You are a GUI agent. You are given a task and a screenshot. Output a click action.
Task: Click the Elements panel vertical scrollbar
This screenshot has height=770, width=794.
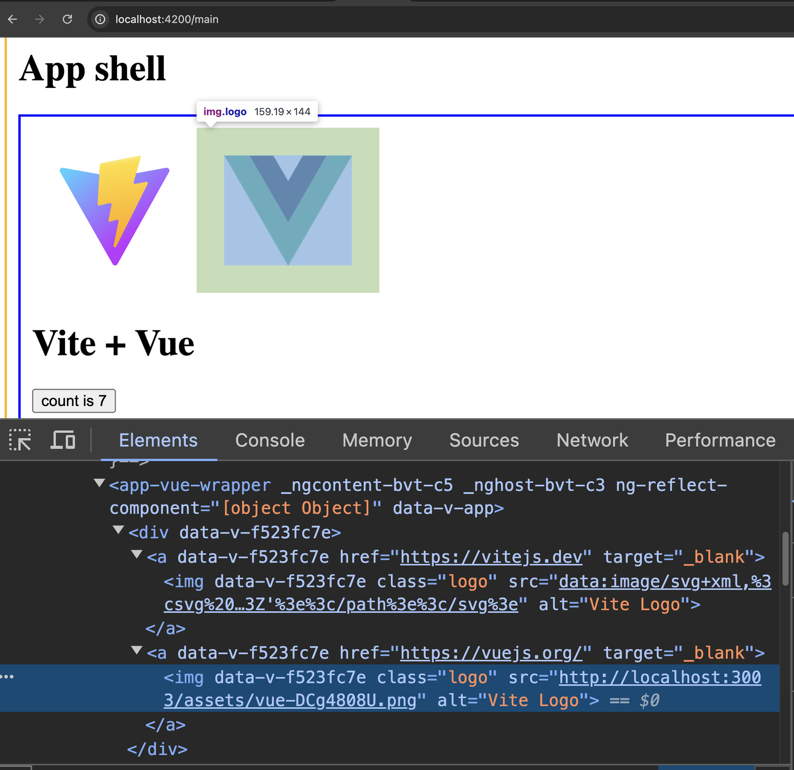tap(785, 558)
